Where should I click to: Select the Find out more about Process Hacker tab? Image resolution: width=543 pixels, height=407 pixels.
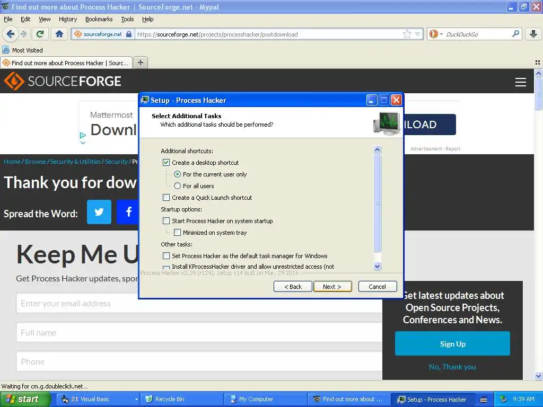tap(66, 63)
